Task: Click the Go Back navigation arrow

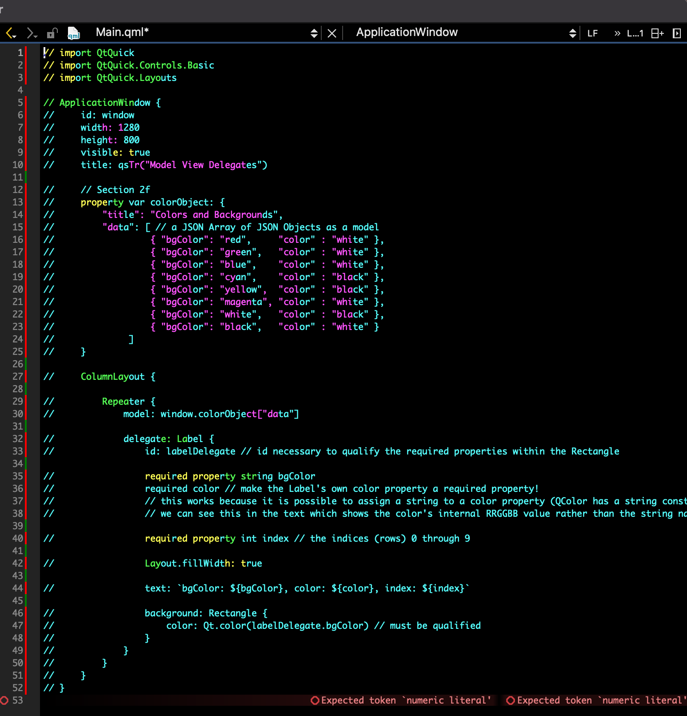Action: click(10, 33)
